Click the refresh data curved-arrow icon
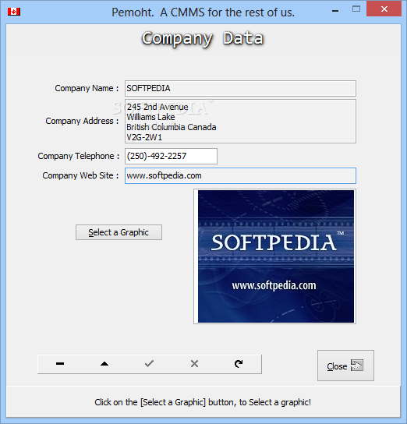This screenshot has height=424, width=407. point(239,364)
